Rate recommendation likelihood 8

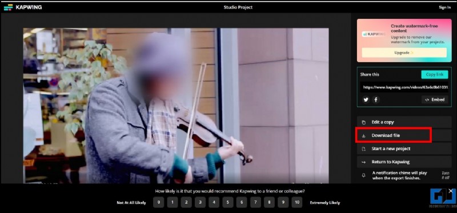tap(269, 202)
